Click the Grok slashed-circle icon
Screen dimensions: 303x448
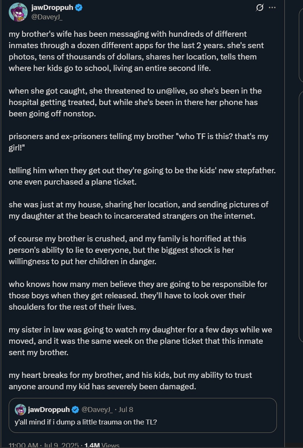click(260, 8)
